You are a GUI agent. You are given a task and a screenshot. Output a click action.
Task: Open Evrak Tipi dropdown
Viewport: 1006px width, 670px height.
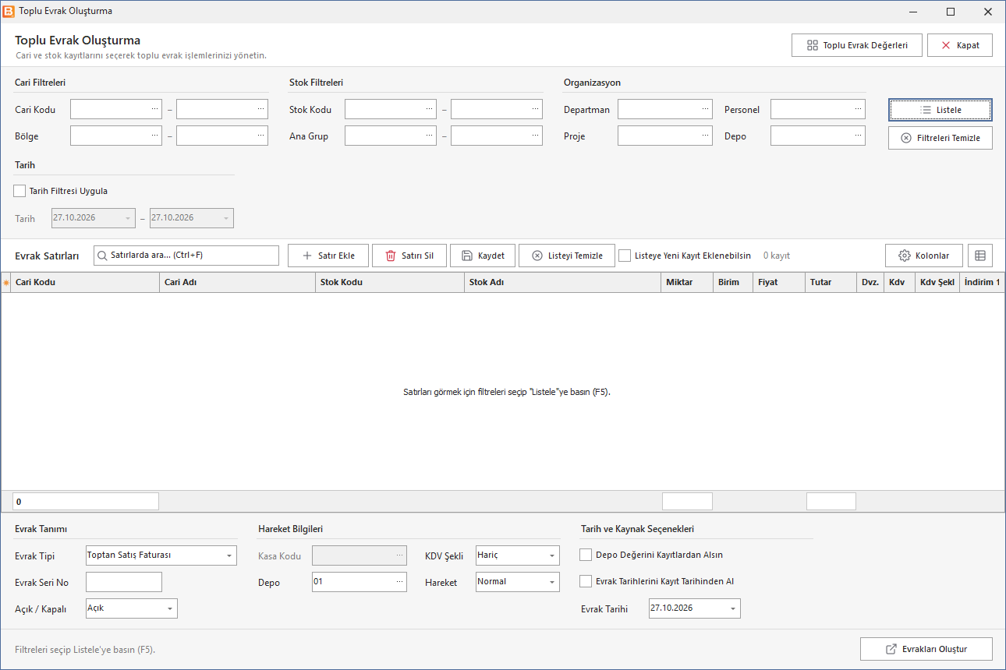click(x=229, y=555)
